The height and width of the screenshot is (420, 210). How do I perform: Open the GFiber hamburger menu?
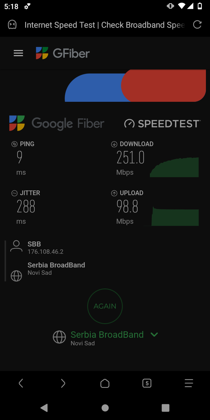tap(18, 53)
